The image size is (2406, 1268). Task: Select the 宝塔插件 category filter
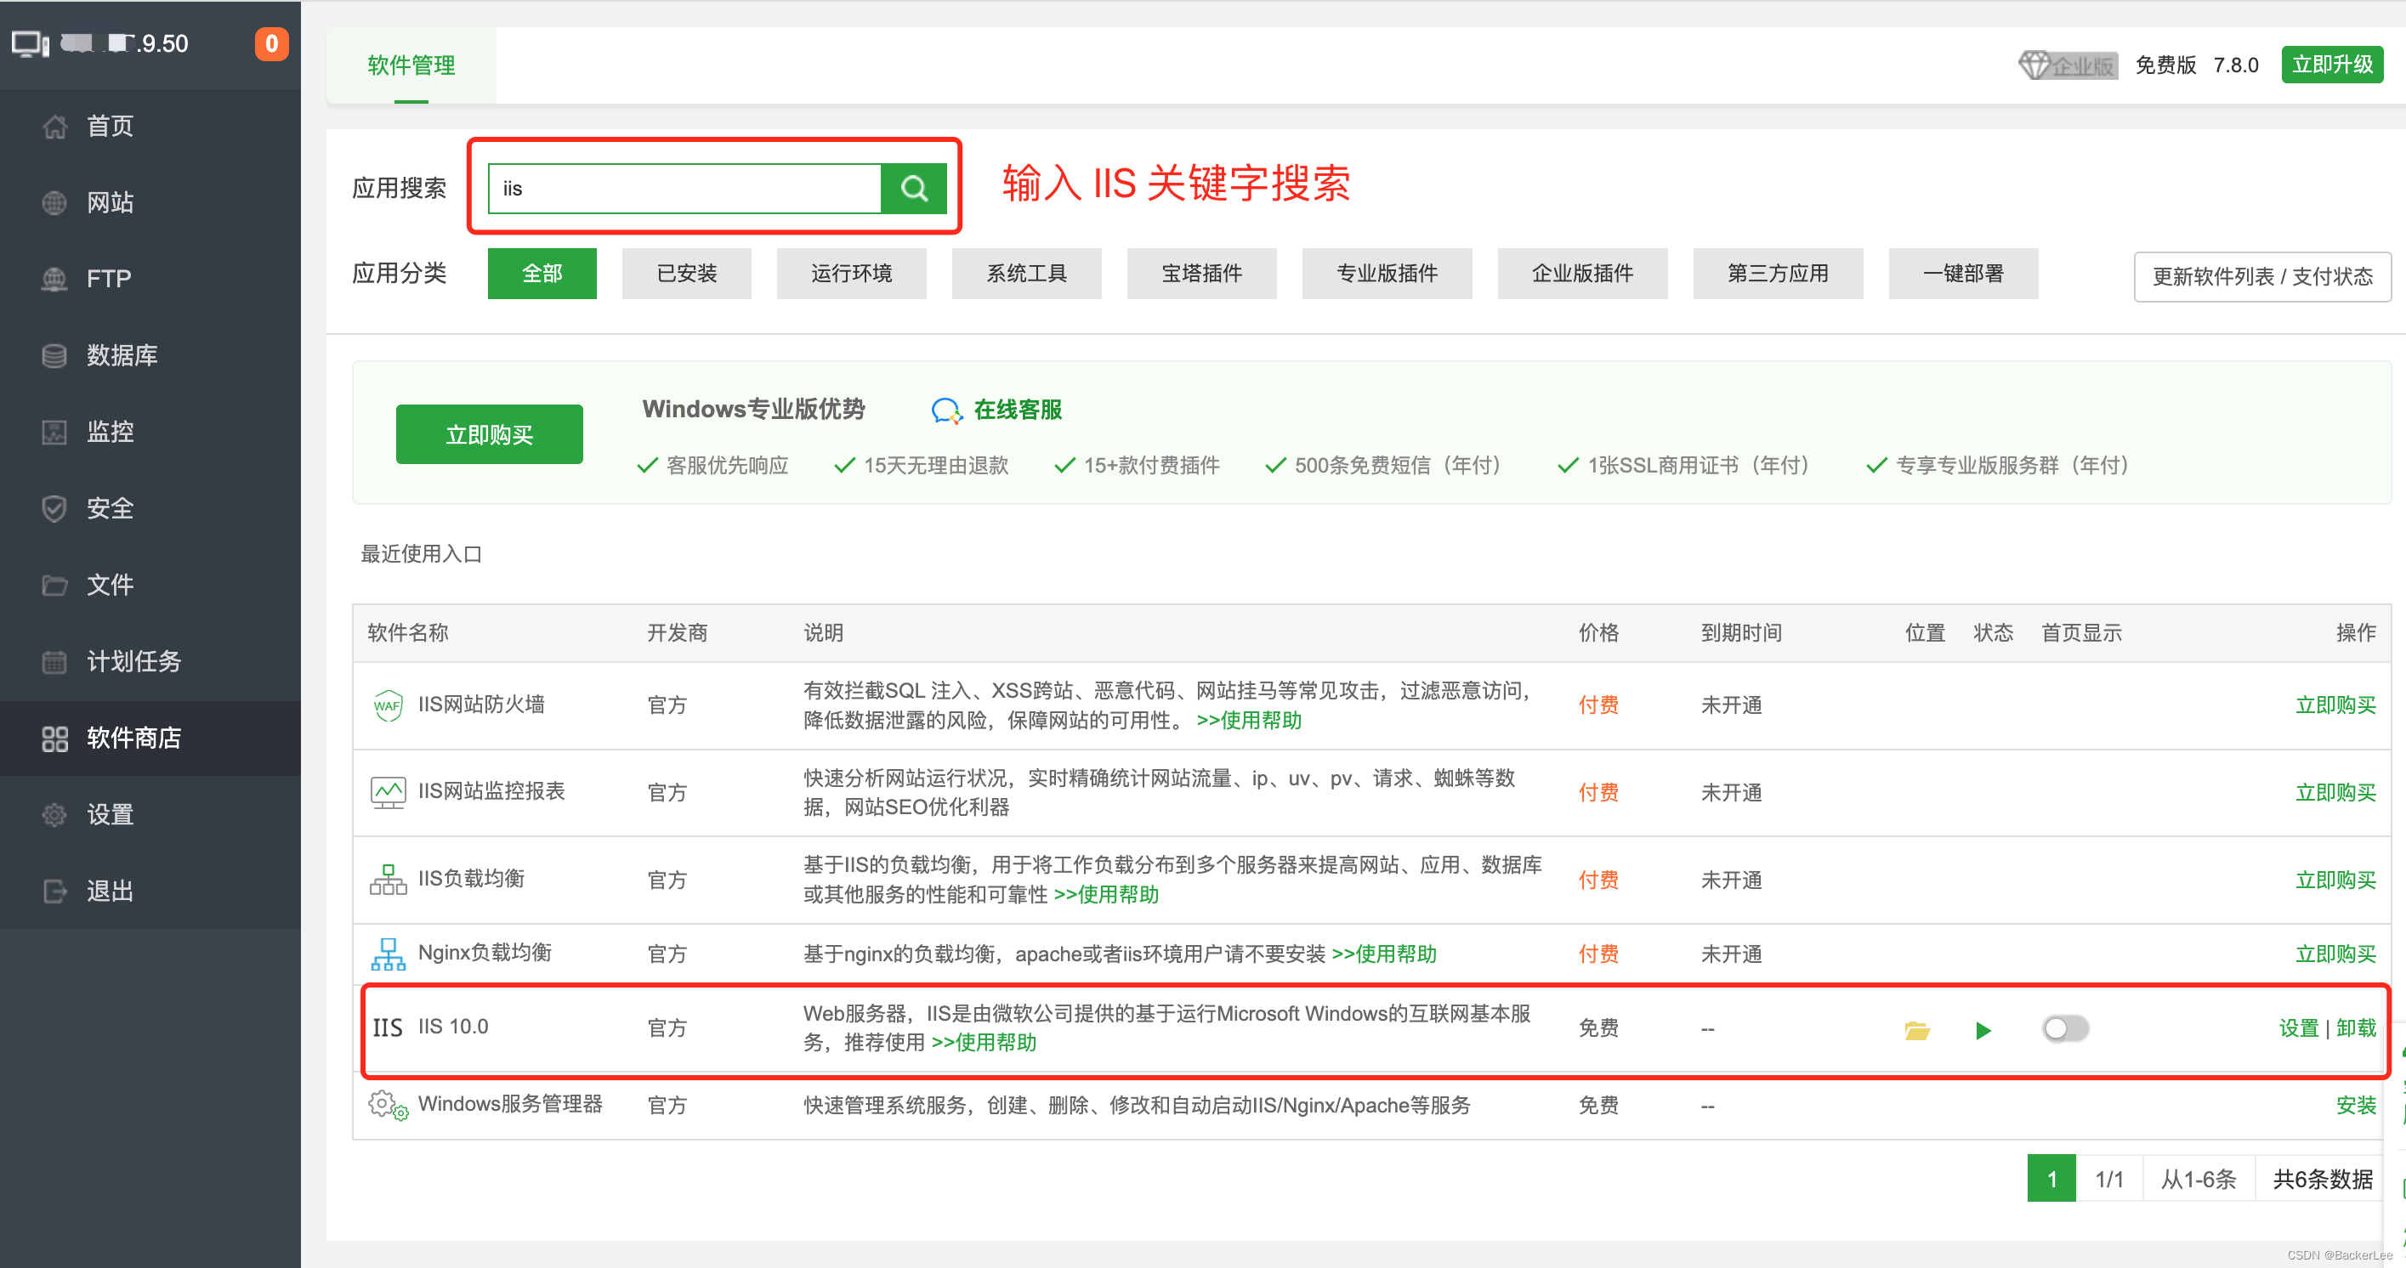1201,274
